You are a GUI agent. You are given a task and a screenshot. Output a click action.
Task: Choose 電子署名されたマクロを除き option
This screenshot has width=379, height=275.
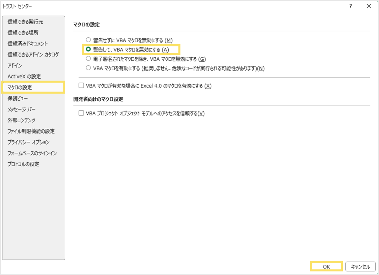88,59
